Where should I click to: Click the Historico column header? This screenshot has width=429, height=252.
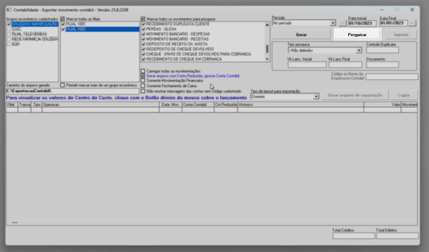301,105
